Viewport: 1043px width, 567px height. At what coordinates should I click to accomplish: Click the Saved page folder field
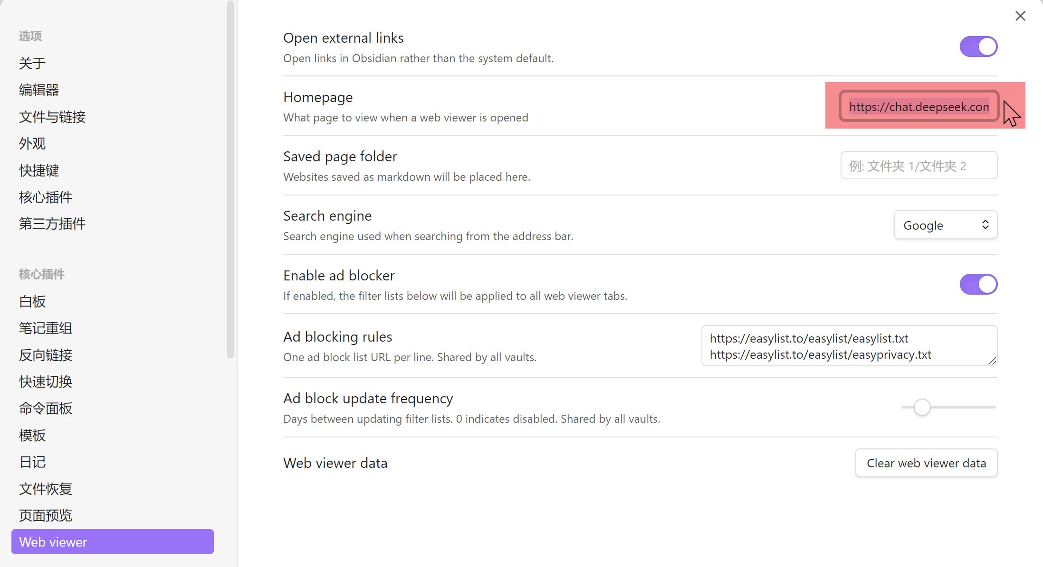(x=919, y=166)
